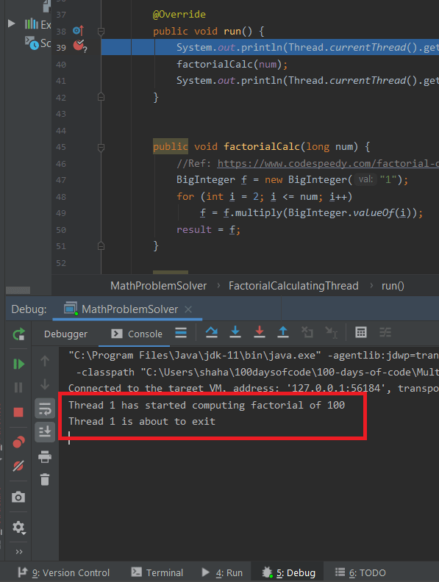439x582 pixels.
Task: Expand hidden debug toolbar actions chevron
Action: pos(19,552)
